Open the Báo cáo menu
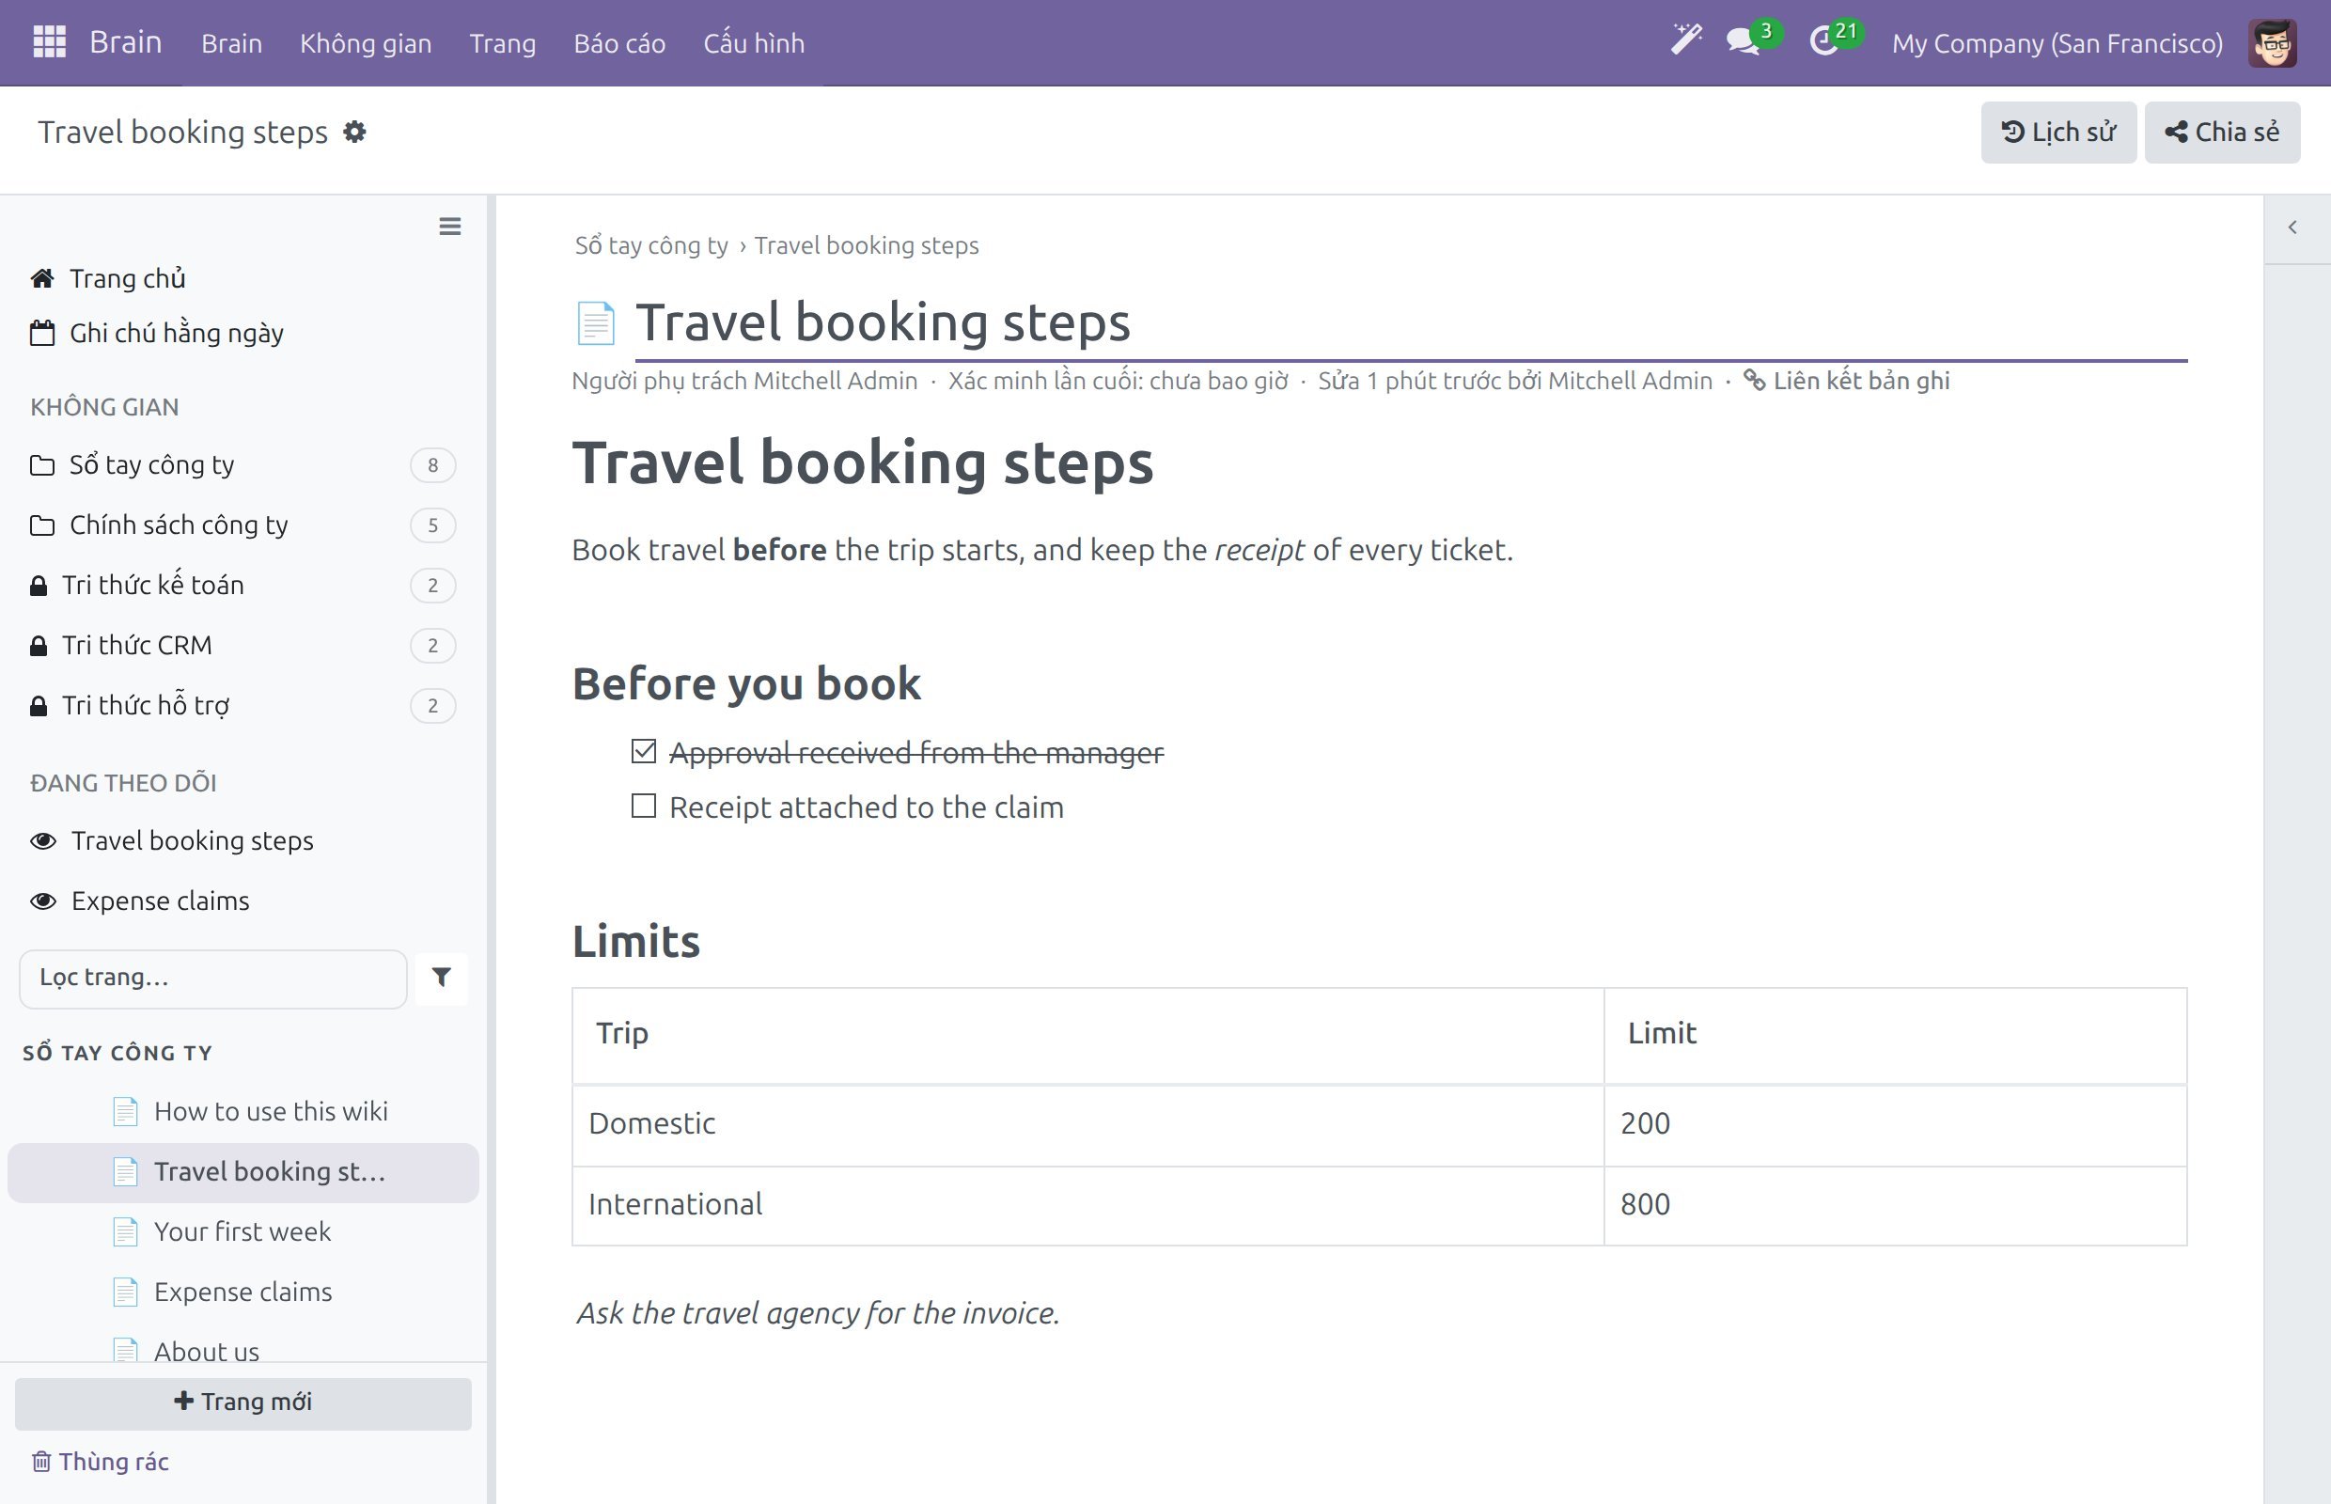The height and width of the screenshot is (1504, 2331). (x=619, y=43)
